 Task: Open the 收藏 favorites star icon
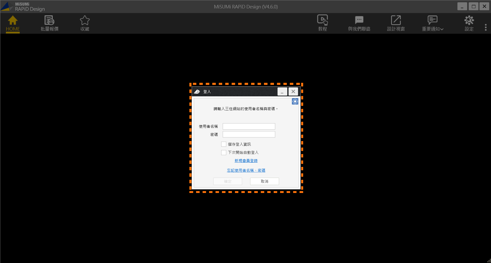[x=85, y=21]
